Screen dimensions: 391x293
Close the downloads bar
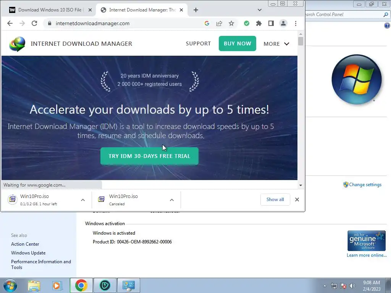297,200
